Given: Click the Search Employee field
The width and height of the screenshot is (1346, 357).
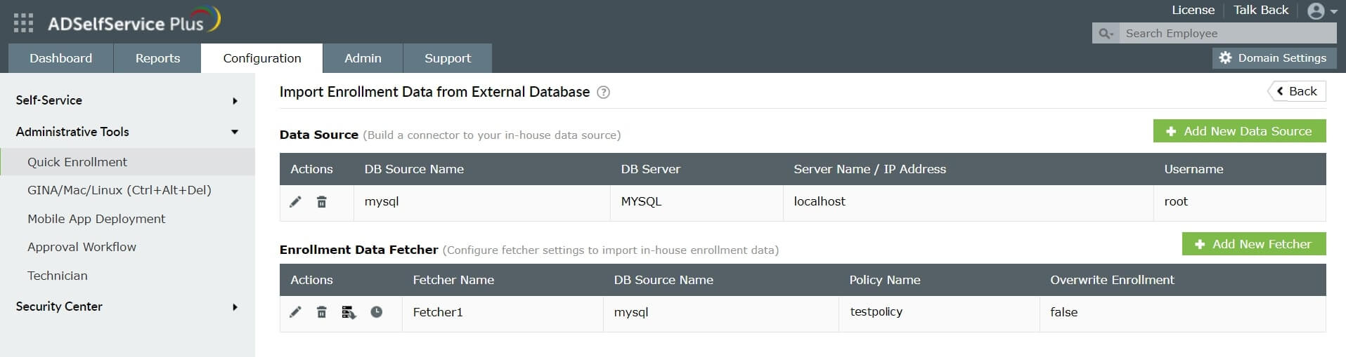Looking at the screenshot, I should click(1227, 33).
